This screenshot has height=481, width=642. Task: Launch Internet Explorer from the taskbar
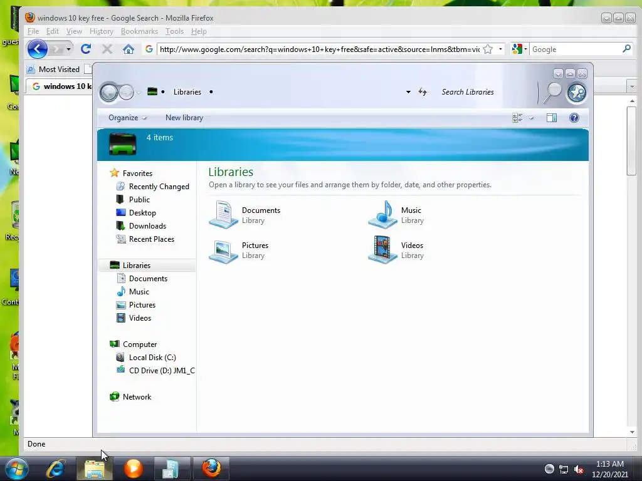(x=56, y=468)
